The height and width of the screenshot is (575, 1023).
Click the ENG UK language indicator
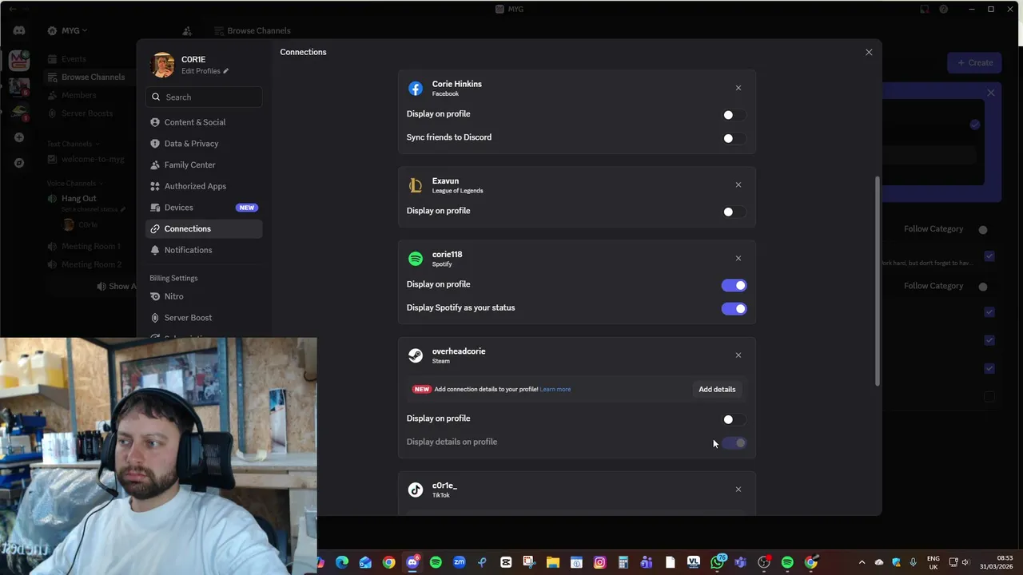pos(933,562)
